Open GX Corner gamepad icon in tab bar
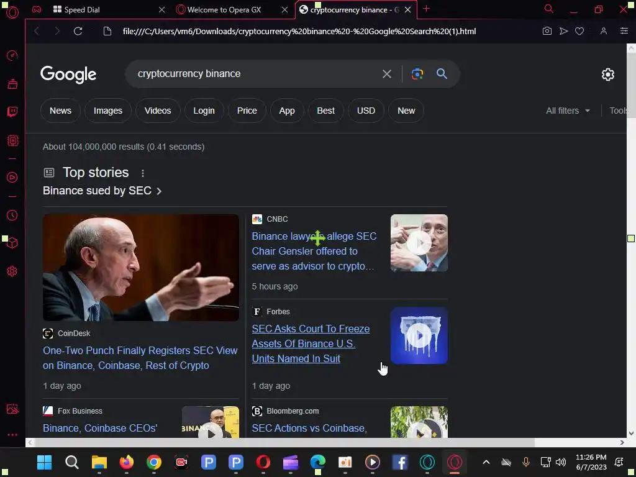The height and width of the screenshot is (477, 636). click(37, 9)
